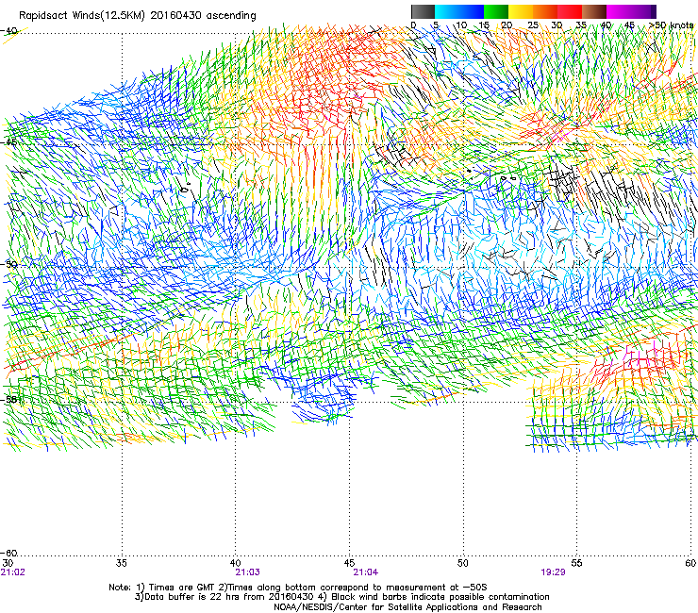Click the note line 'Times are GMT'
This screenshot has height=613, width=698.
click(x=184, y=588)
